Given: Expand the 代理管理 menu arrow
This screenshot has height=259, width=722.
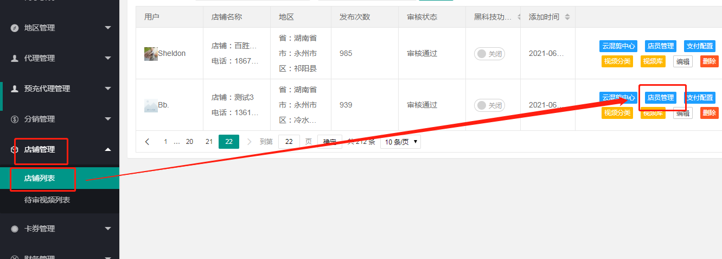Looking at the screenshot, I should click(x=108, y=58).
